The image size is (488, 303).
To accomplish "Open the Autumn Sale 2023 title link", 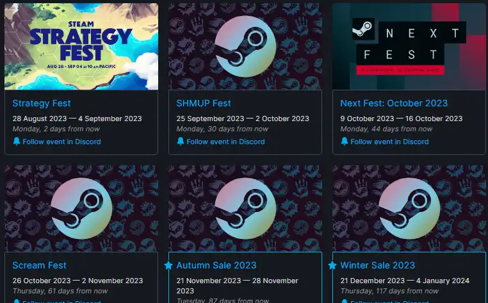I will tap(216, 265).
